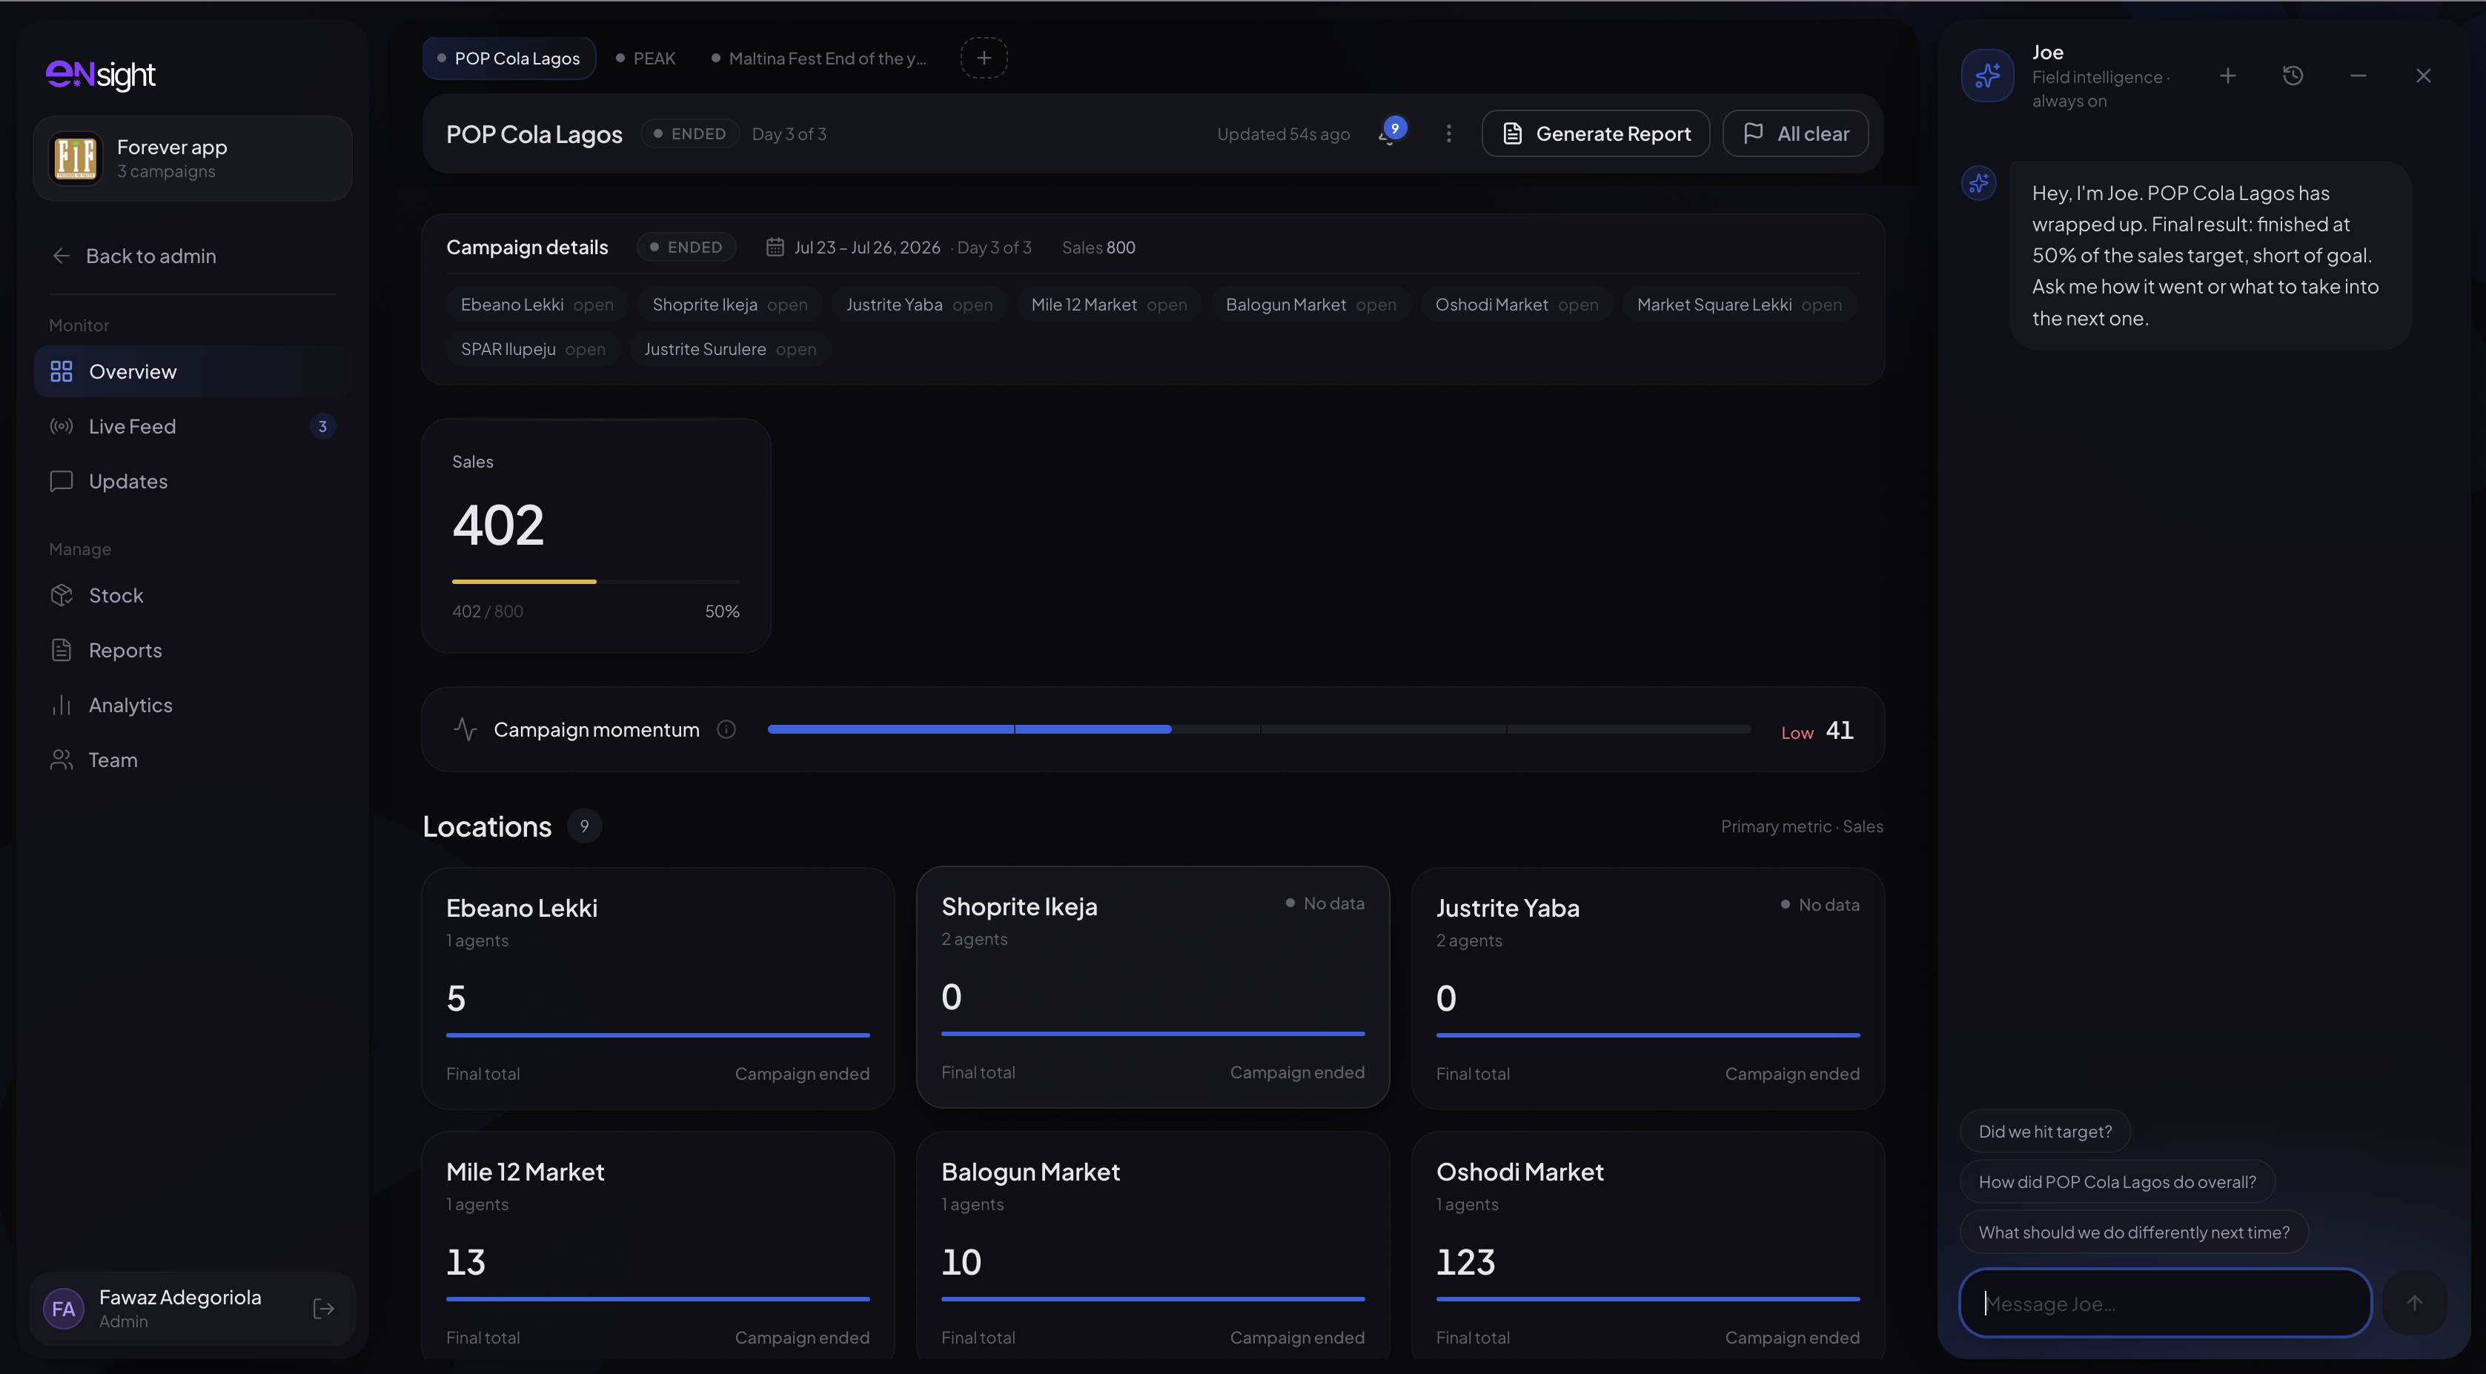Click the eNsight logo
This screenshot has height=1374, width=2486.
point(100,74)
